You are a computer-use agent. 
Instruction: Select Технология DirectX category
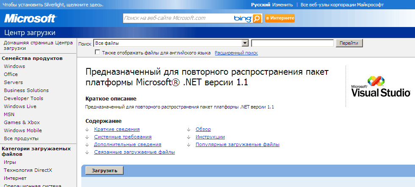tap(28, 170)
